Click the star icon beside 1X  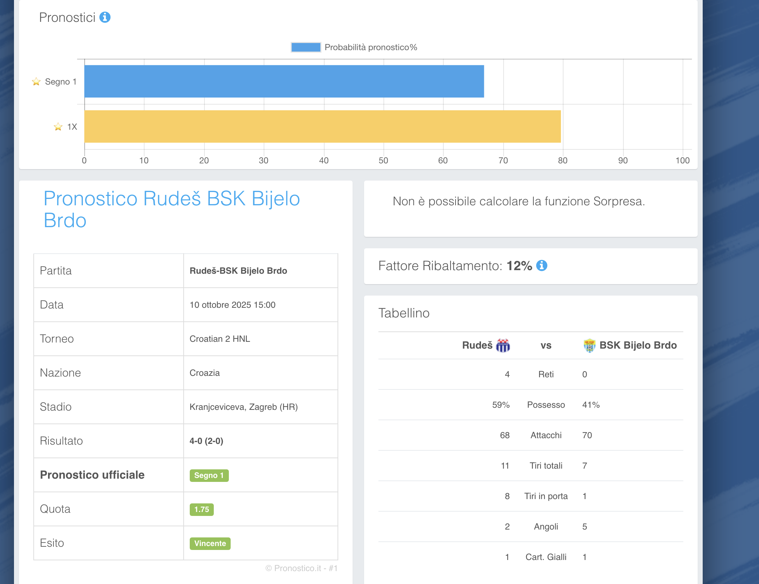click(58, 127)
